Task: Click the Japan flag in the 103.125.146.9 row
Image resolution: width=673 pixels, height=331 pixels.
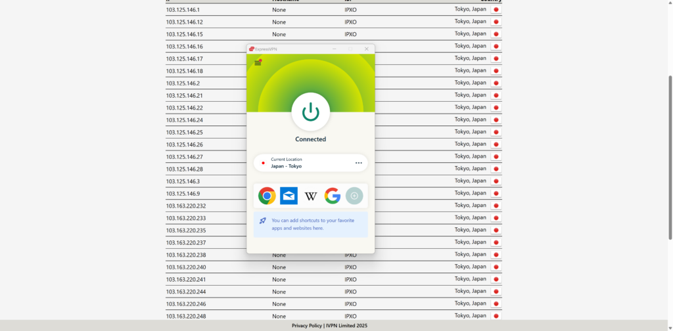Action: (496, 193)
